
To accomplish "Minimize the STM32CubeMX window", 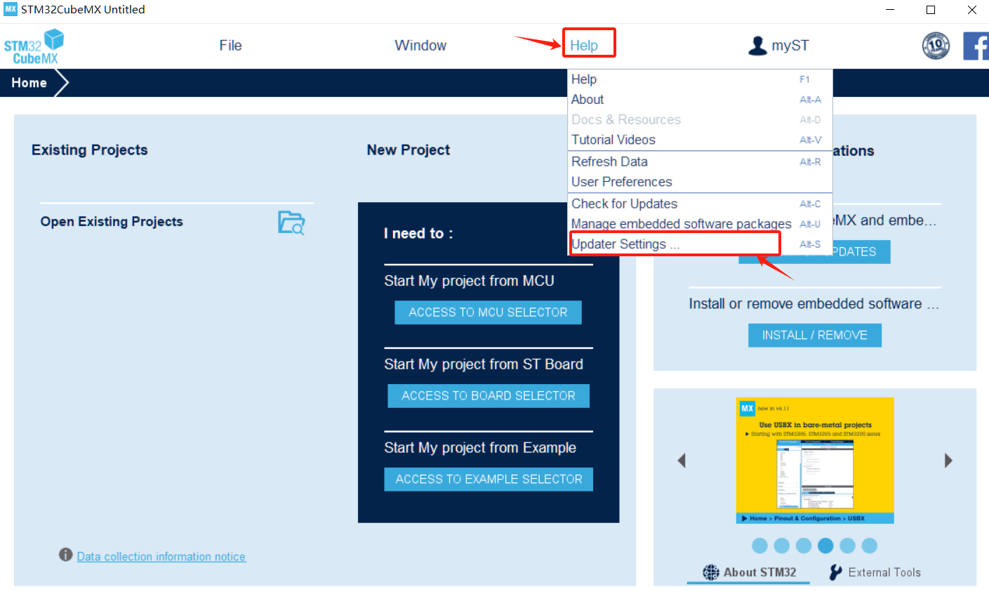I will 890,10.
